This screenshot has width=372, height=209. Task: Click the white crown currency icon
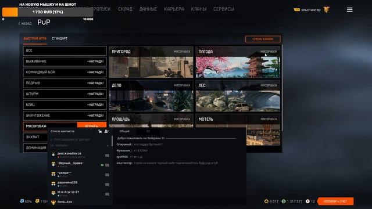[307, 201]
